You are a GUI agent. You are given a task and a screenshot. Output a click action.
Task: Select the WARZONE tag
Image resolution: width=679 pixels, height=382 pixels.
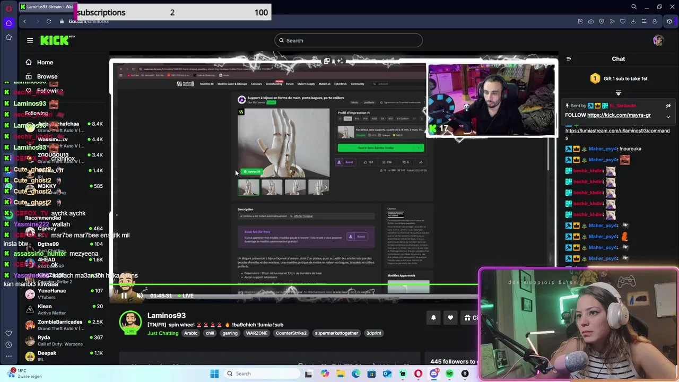[257, 333]
